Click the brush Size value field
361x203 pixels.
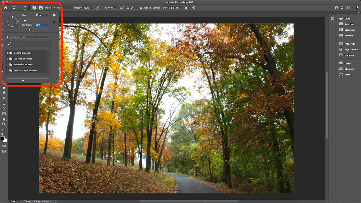point(42,15)
